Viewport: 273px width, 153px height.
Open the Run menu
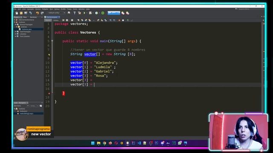[x=51, y=9]
